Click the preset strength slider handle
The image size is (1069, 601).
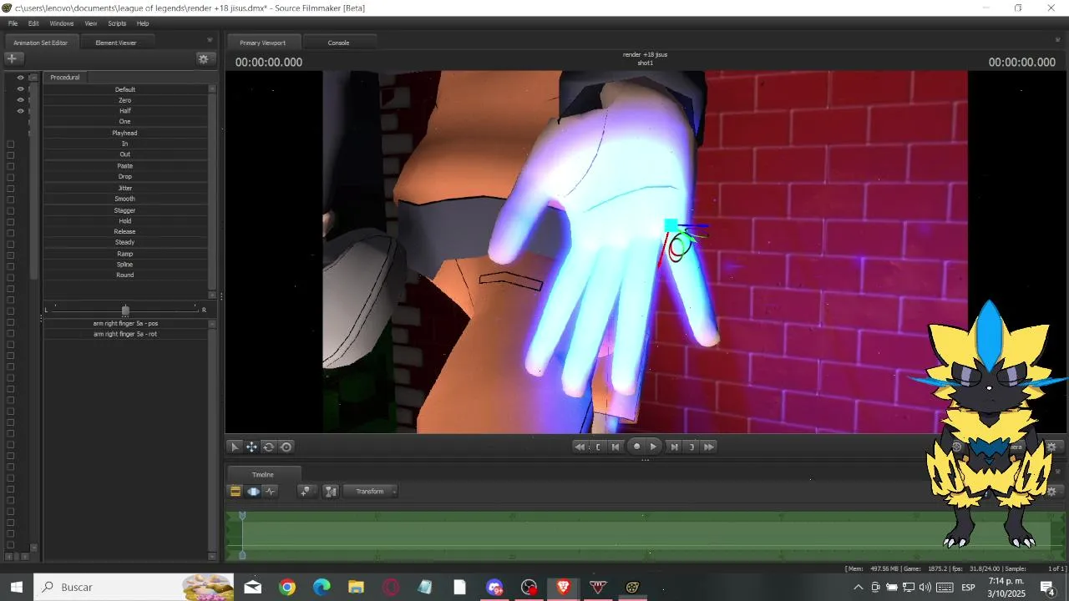(125, 311)
